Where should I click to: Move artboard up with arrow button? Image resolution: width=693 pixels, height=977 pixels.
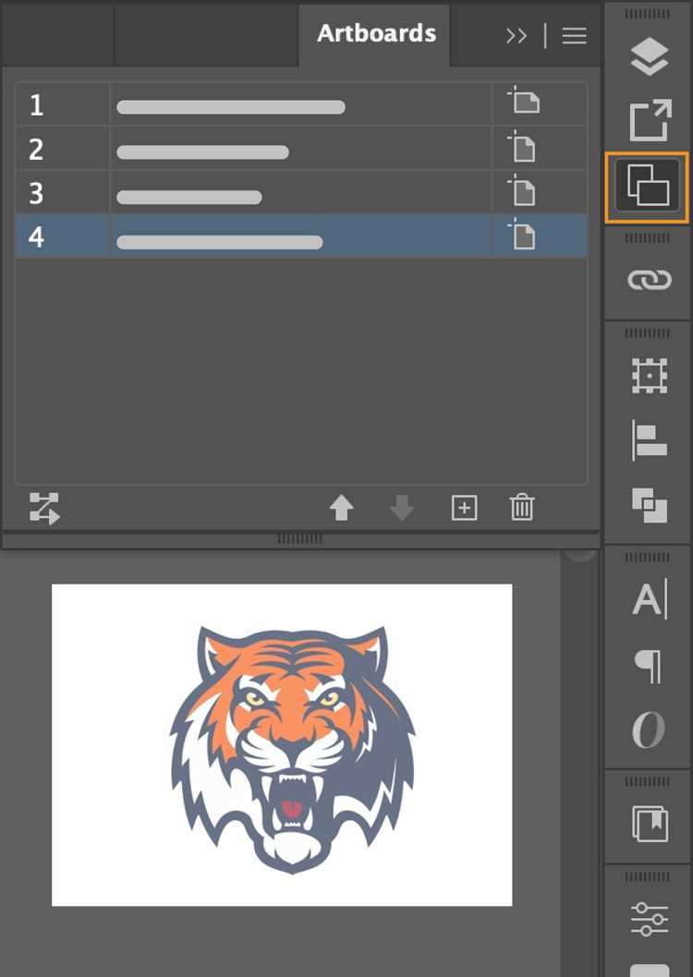click(x=341, y=508)
